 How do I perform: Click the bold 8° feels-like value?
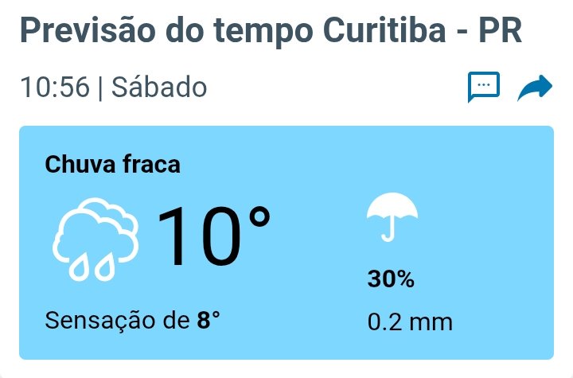pyautogui.click(x=209, y=321)
